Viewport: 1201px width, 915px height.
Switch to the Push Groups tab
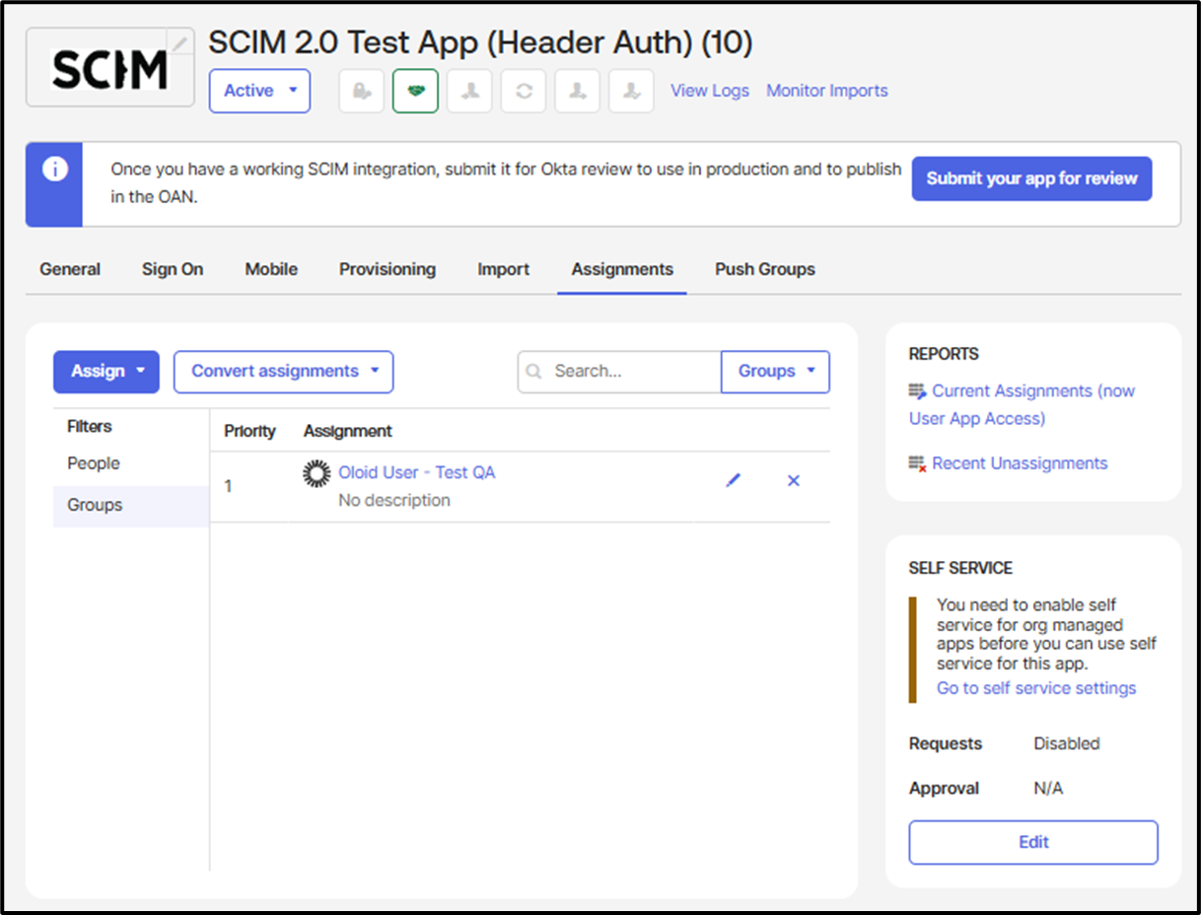pos(765,269)
